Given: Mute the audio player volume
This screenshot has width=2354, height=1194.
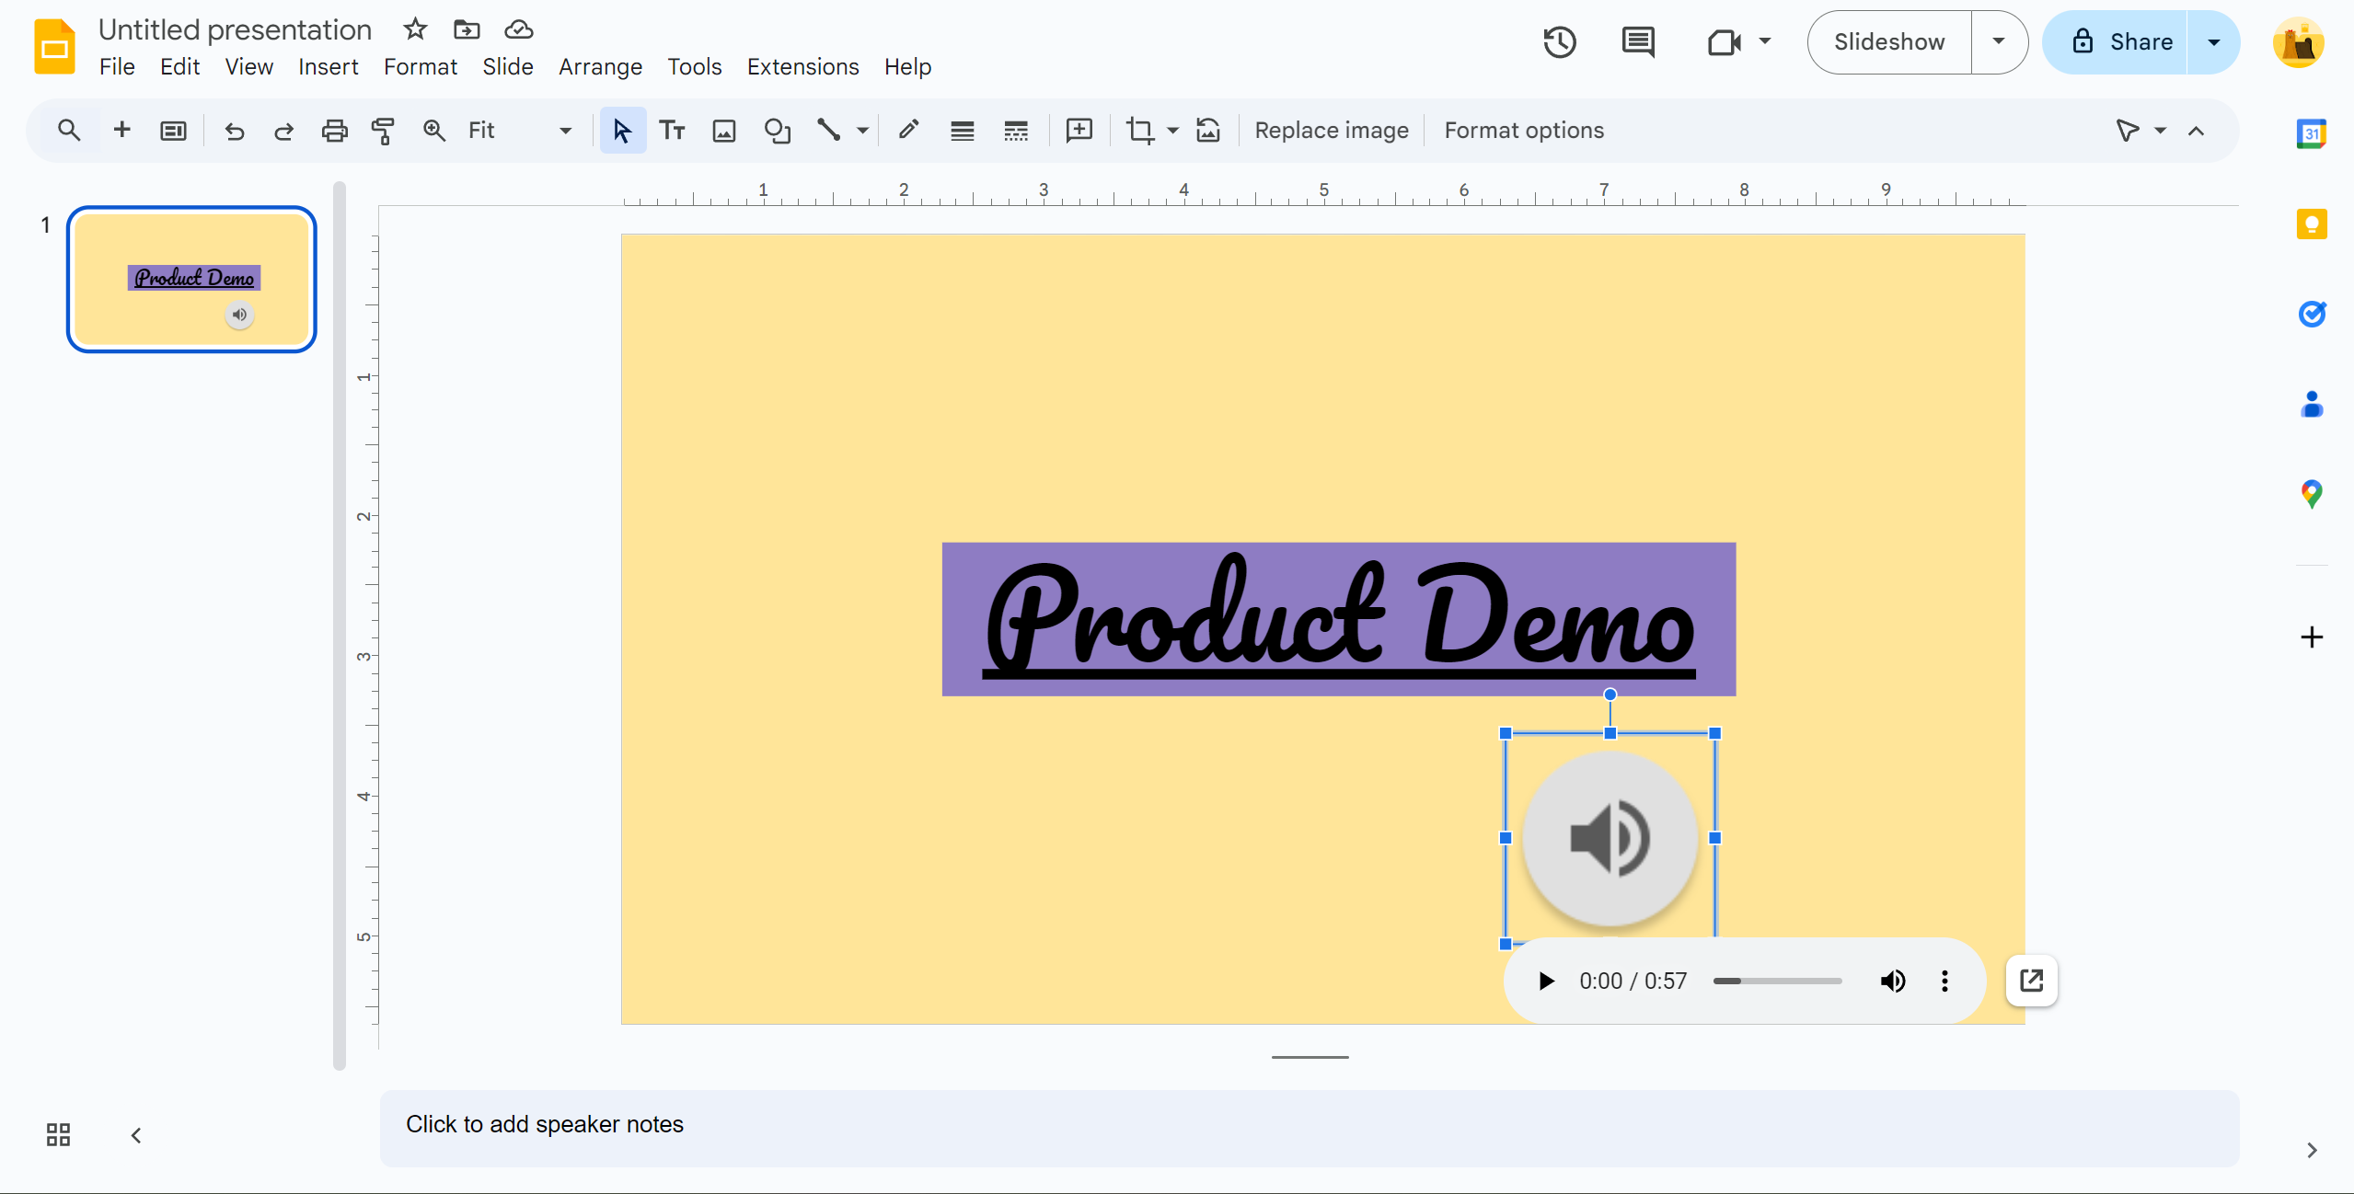Looking at the screenshot, I should pos(1893,982).
